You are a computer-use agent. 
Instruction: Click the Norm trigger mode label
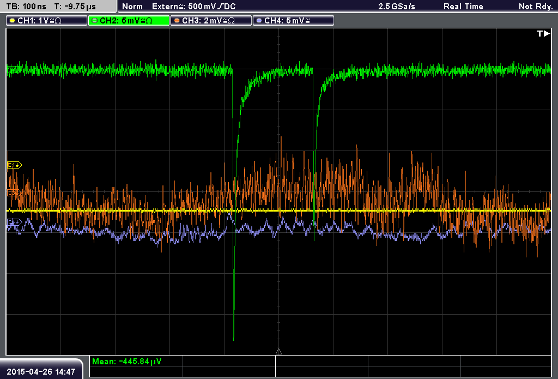(132, 7)
